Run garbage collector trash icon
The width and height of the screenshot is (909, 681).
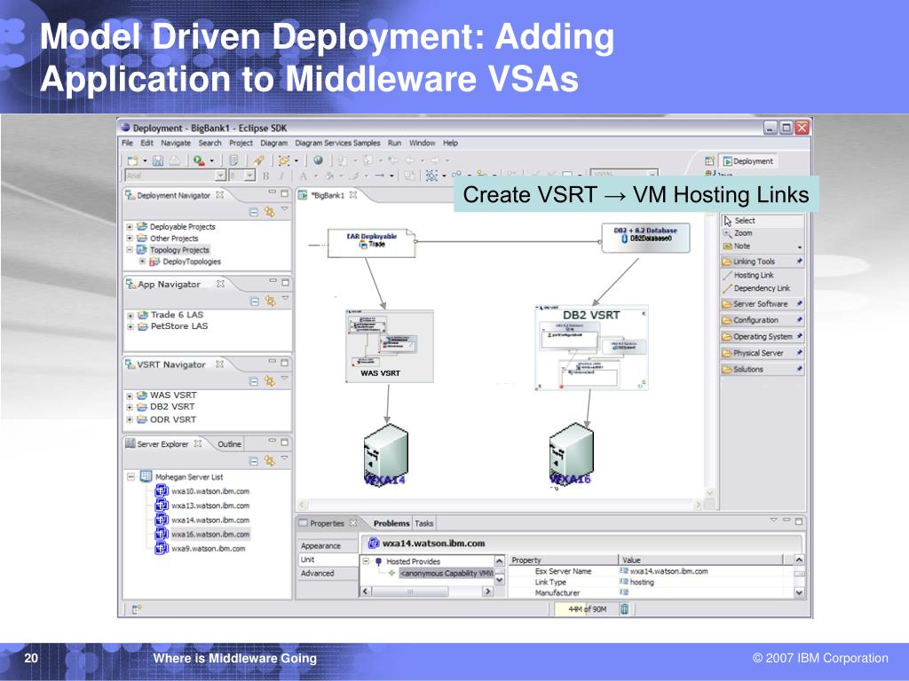point(624,608)
